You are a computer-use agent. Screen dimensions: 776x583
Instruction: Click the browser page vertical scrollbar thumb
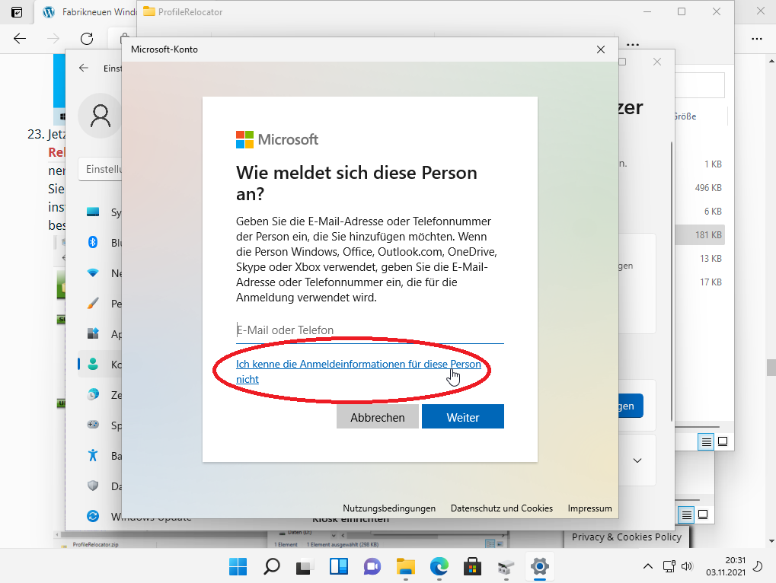click(x=771, y=368)
